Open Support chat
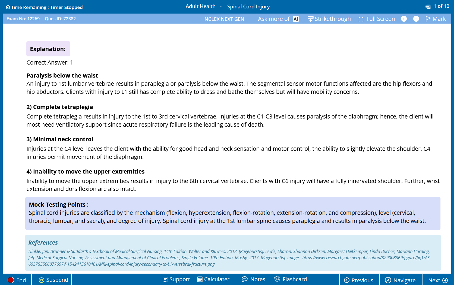Viewport: 454px width, 285px height. tap(176, 279)
